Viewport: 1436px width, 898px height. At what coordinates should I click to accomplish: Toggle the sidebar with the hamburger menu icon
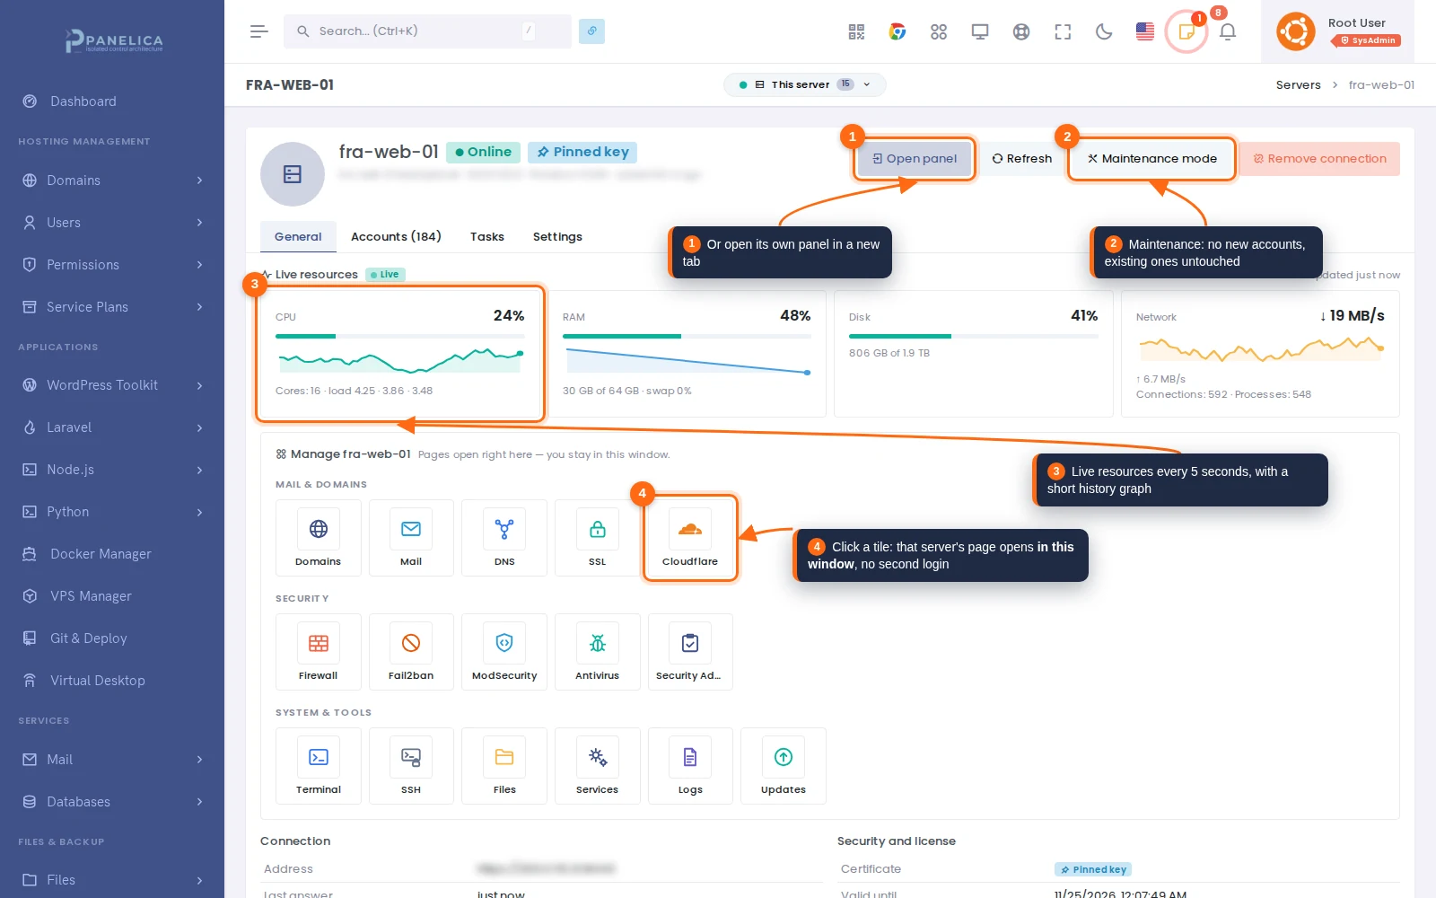259,31
